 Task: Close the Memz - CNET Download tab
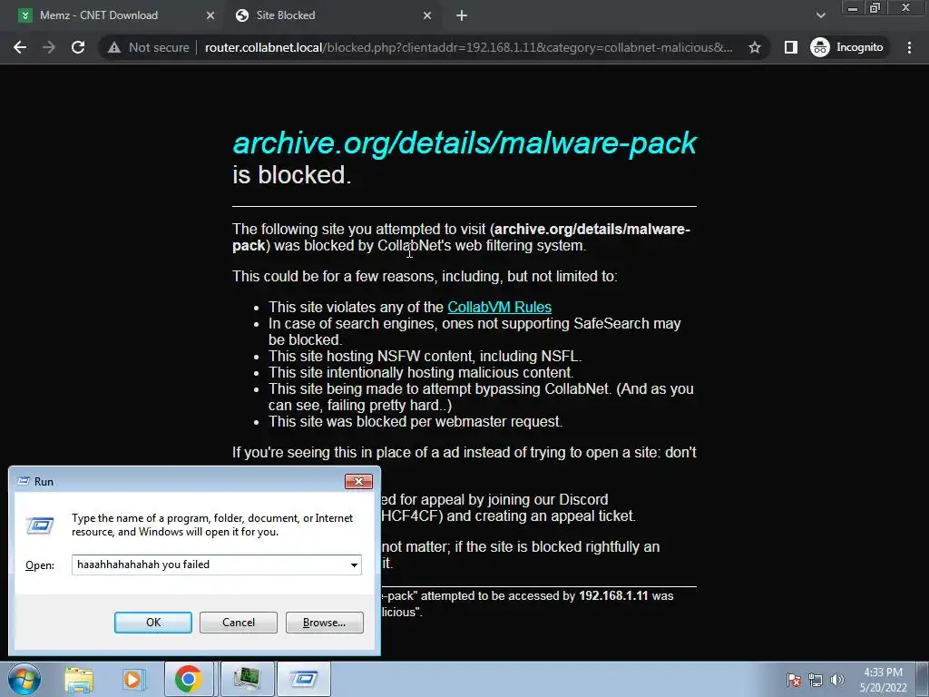coord(210,15)
